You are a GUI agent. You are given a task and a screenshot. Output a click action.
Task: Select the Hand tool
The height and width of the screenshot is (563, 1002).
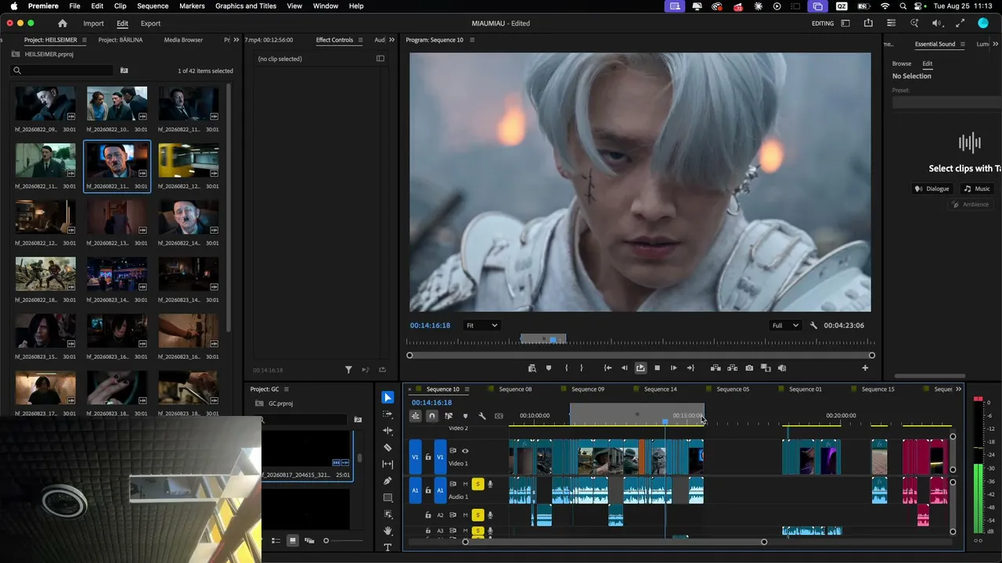click(x=387, y=531)
